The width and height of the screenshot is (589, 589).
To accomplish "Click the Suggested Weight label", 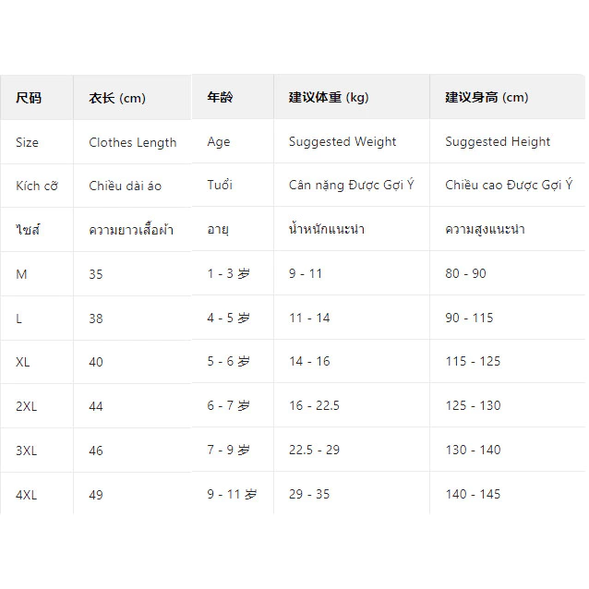I will coord(343,141).
